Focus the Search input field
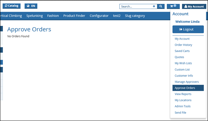 pyautogui.click(x=136, y=7)
